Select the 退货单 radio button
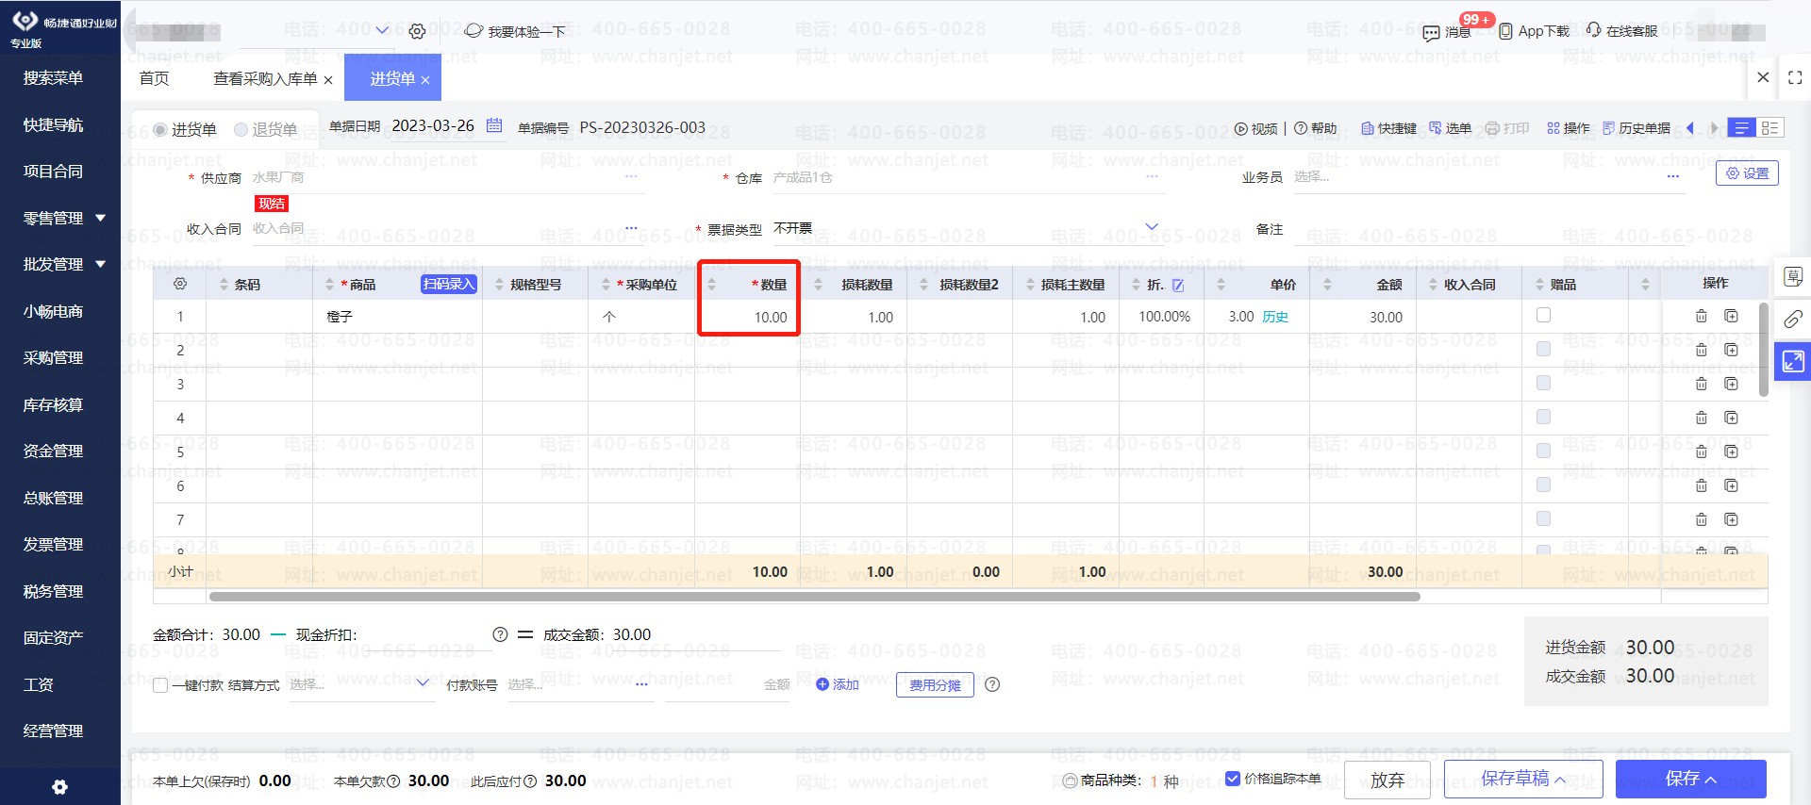The image size is (1811, 805). pos(241,129)
